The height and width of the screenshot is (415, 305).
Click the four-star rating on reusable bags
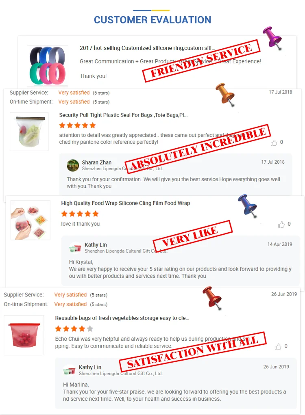(x=74, y=329)
